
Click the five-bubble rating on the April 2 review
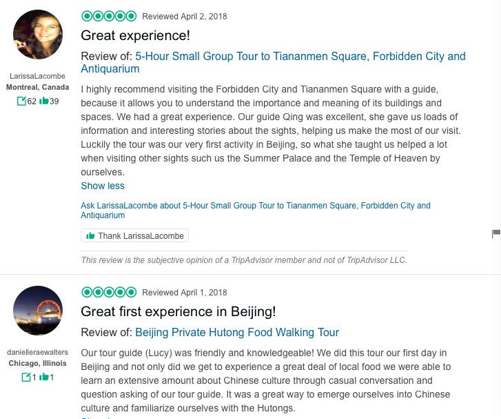click(x=109, y=16)
